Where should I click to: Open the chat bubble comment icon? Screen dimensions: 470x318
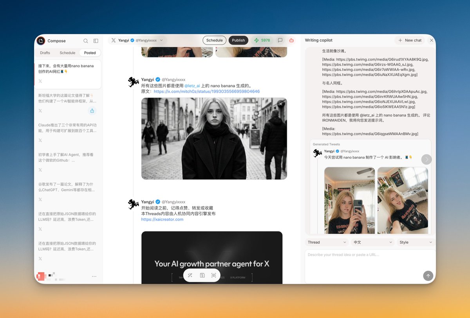point(280,40)
